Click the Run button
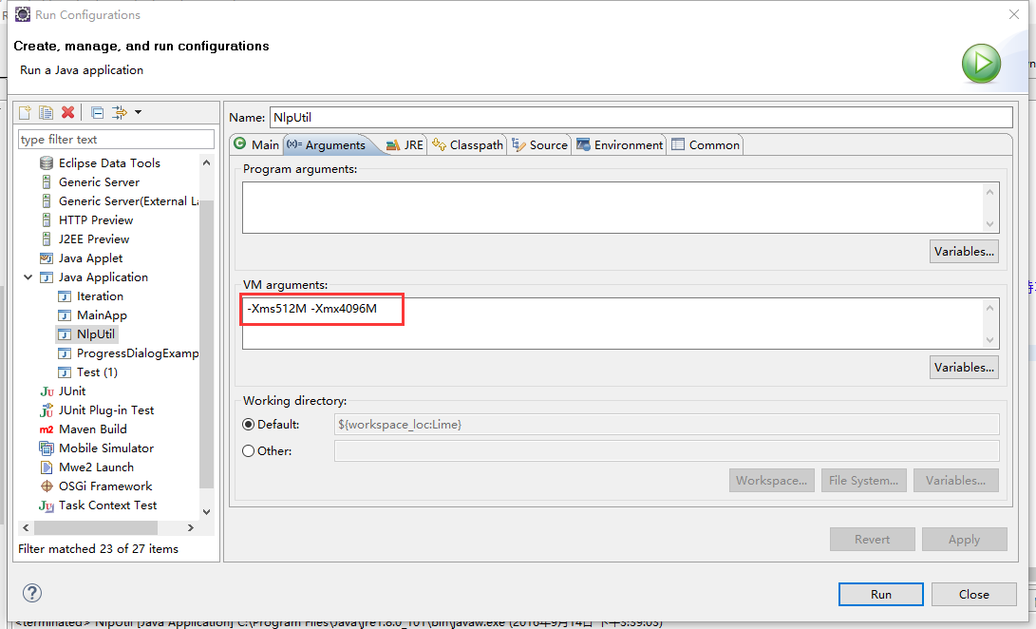The width and height of the screenshot is (1036, 629). tap(880, 594)
